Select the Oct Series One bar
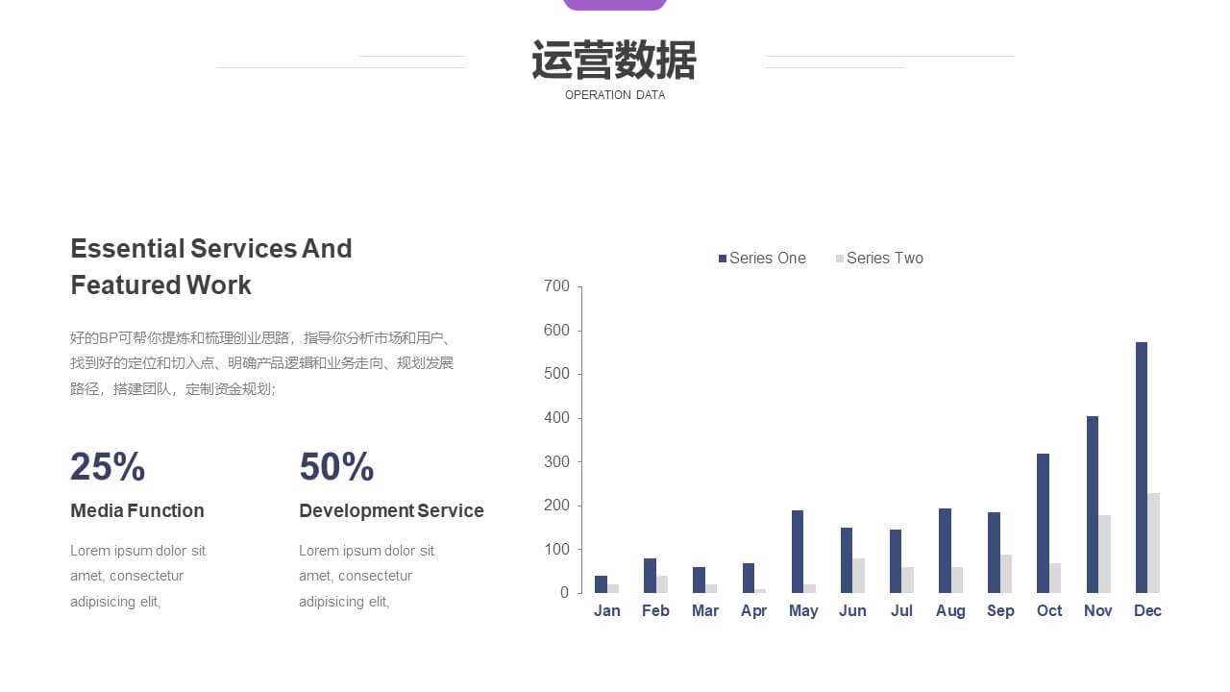The image size is (1230, 692). (1043, 524)
